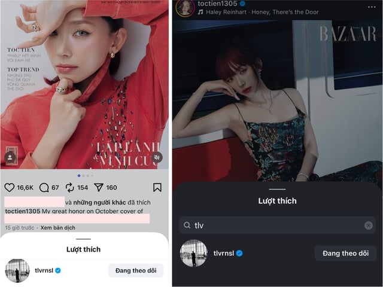
Task: Show tagged people icon on photo
Action: coord(10,157)
